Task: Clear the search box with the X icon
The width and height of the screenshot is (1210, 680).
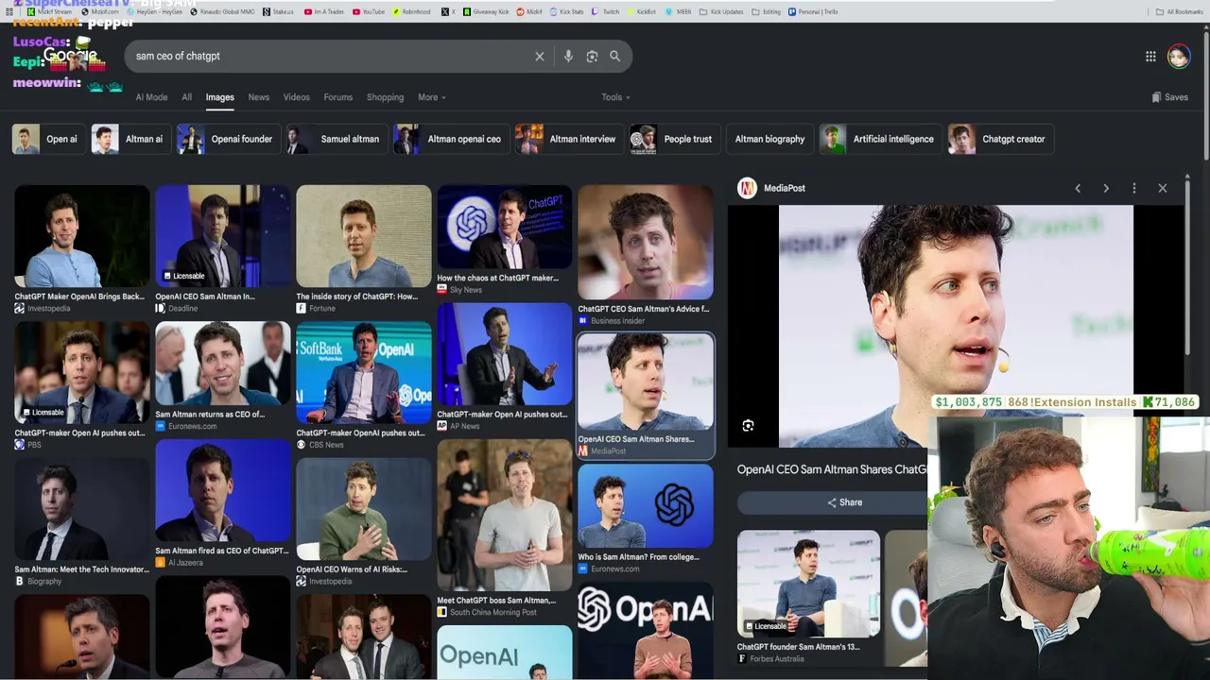Action: click(x=540, y=57)
